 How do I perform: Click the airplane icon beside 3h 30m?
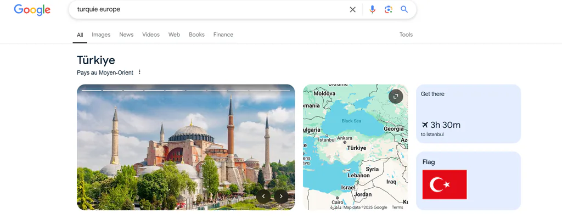425,125
